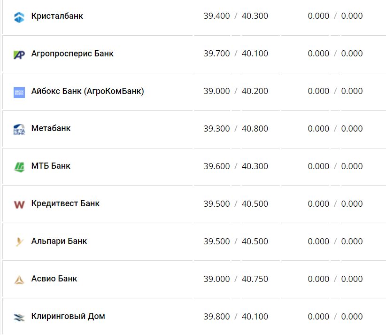The image size is (386, 335).
Task: Click the Кристалбанк logo icon
Action: tap(19, 16)
